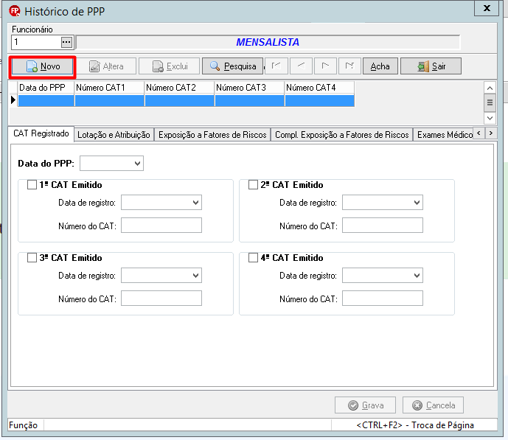The width and height of the screenshot is (508, 440).
Task: Open the Pesquisa search button
Action: coord(232,66)
